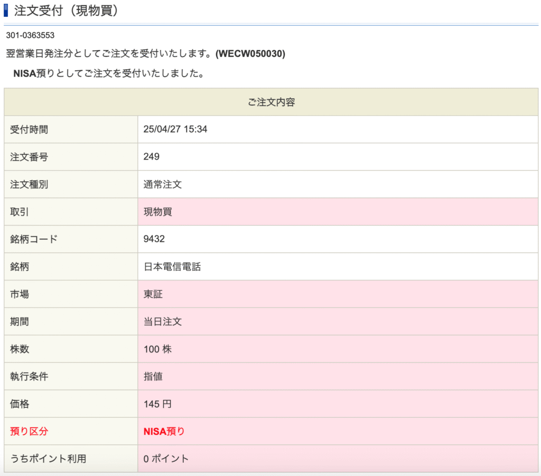Viewport: 541px width, 476px height.
Task: Select the stock name 日本電信電話
Action: point(172,266)
